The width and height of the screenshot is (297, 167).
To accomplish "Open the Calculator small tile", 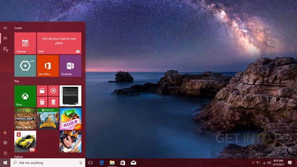I will click(x=42, y=102).
